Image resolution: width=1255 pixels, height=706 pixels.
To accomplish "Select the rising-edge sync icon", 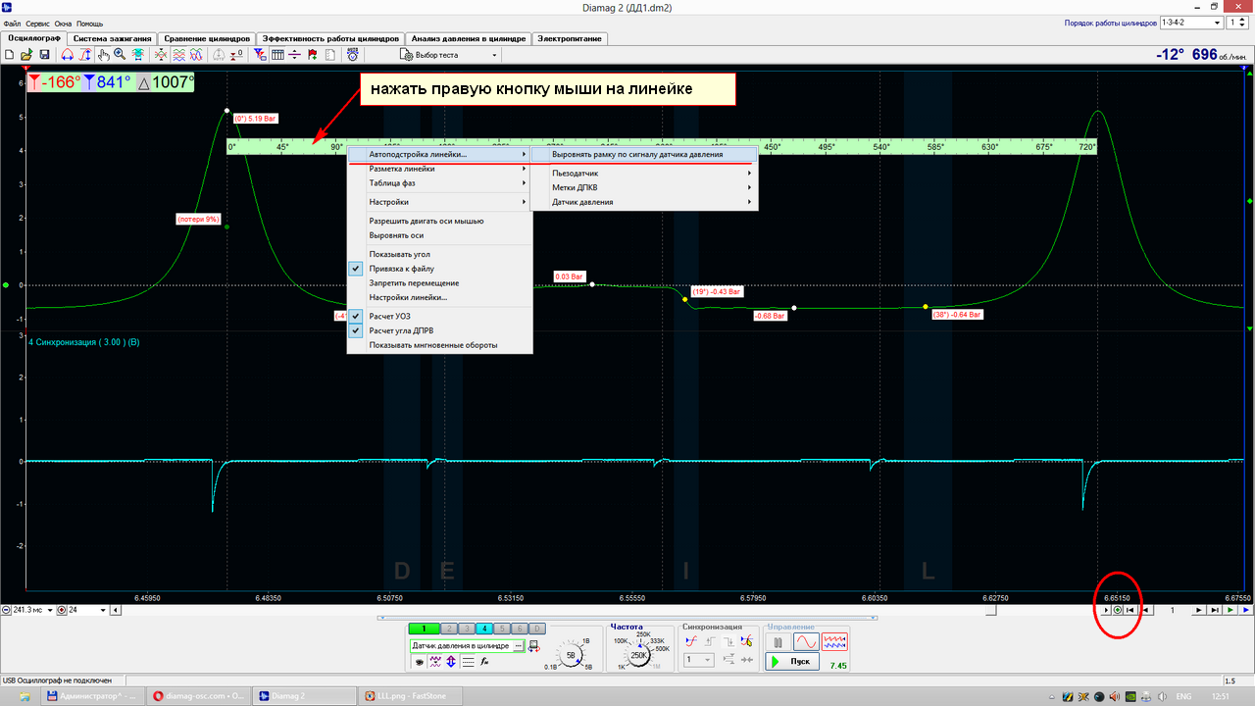I will point(709,641).
